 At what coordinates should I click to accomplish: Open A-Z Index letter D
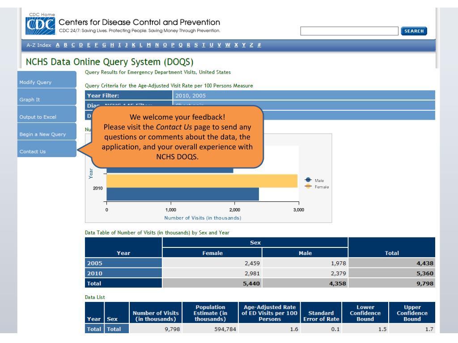point(81,45)
